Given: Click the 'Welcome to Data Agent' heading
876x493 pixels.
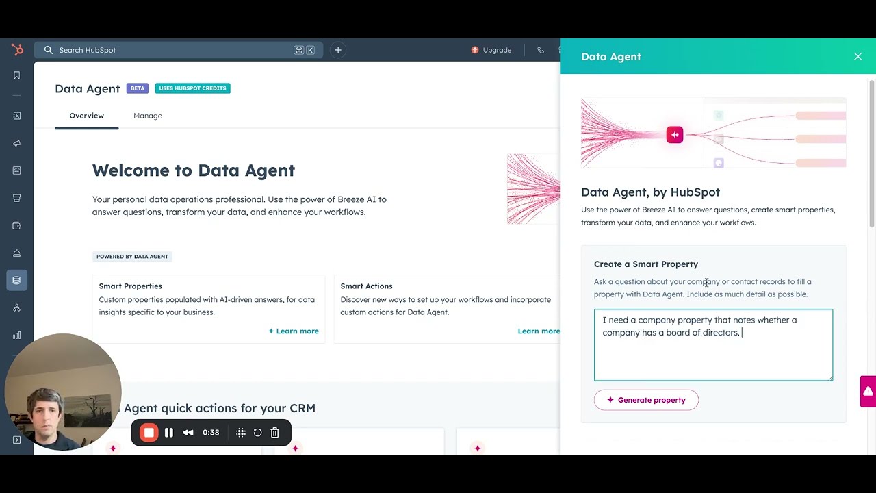Looking at the screenshot, I should 194,170.
